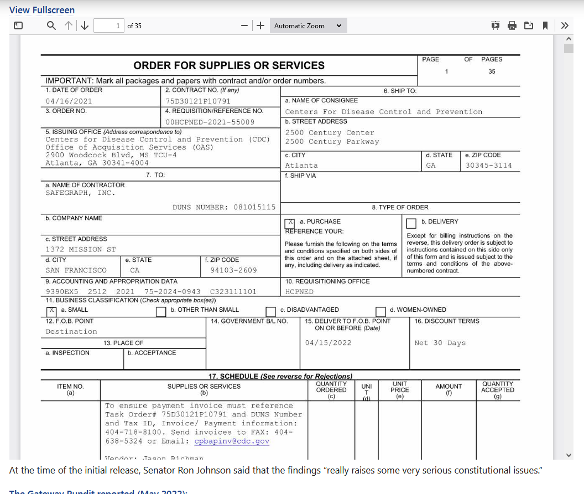
Task: Toggle the 'b. DELIVERY' checkbox
Action: click(411, 223)
